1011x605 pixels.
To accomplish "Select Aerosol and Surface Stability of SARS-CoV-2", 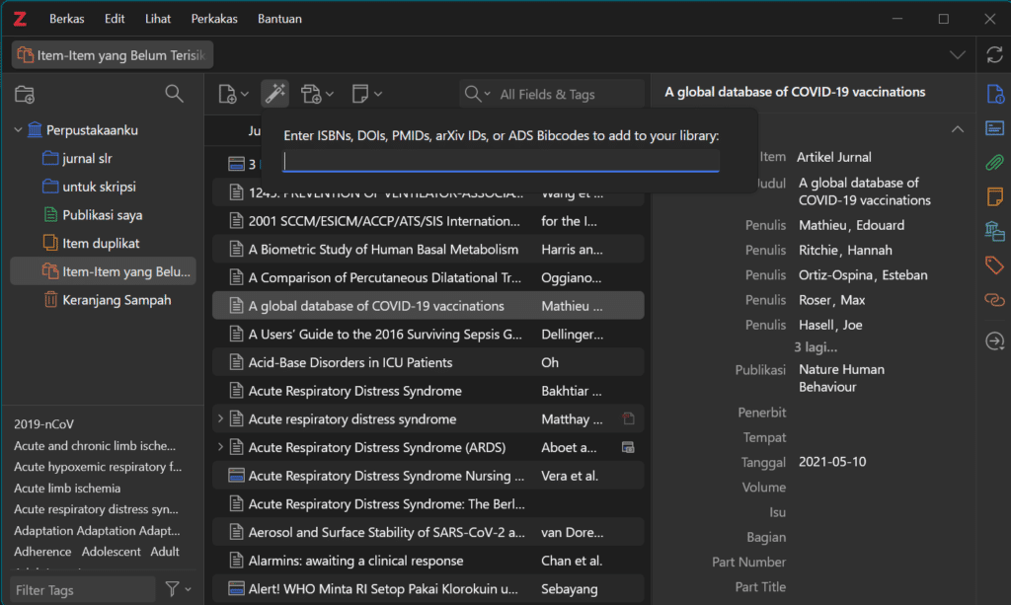I will click(428, 533).
